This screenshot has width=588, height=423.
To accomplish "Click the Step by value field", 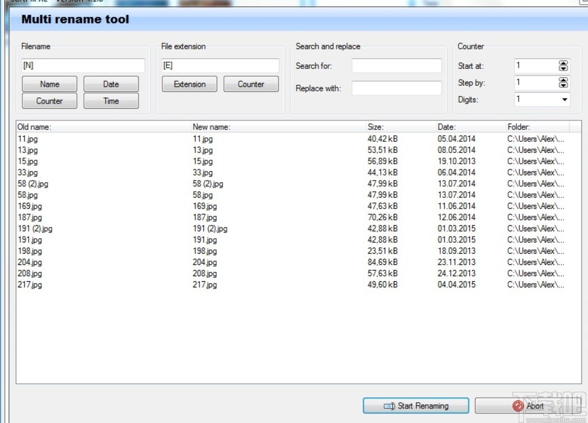I will (x=536, y=82).
